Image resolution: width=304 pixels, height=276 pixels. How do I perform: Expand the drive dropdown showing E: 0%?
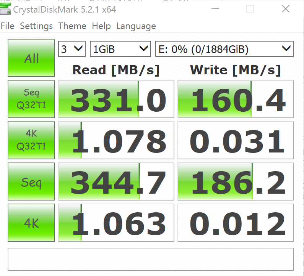click(x=224, y=49)
